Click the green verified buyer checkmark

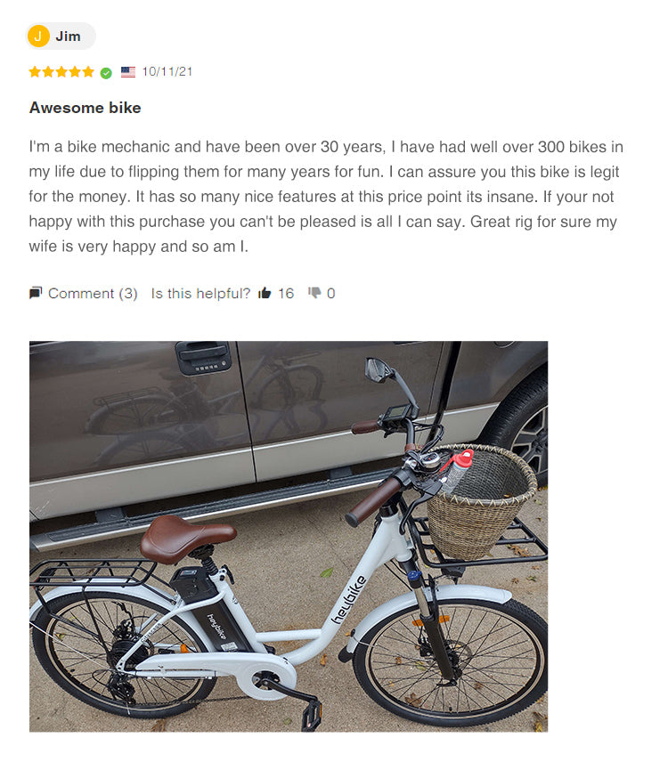(x=106, y=73)
